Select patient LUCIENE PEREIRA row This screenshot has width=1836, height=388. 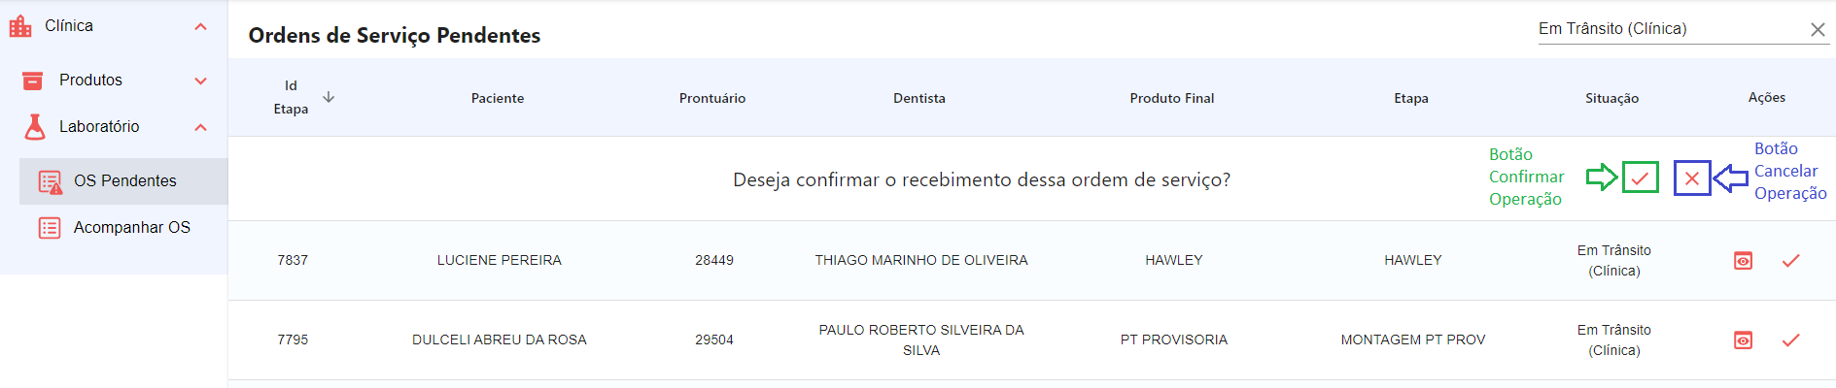(x=499, y=261)
